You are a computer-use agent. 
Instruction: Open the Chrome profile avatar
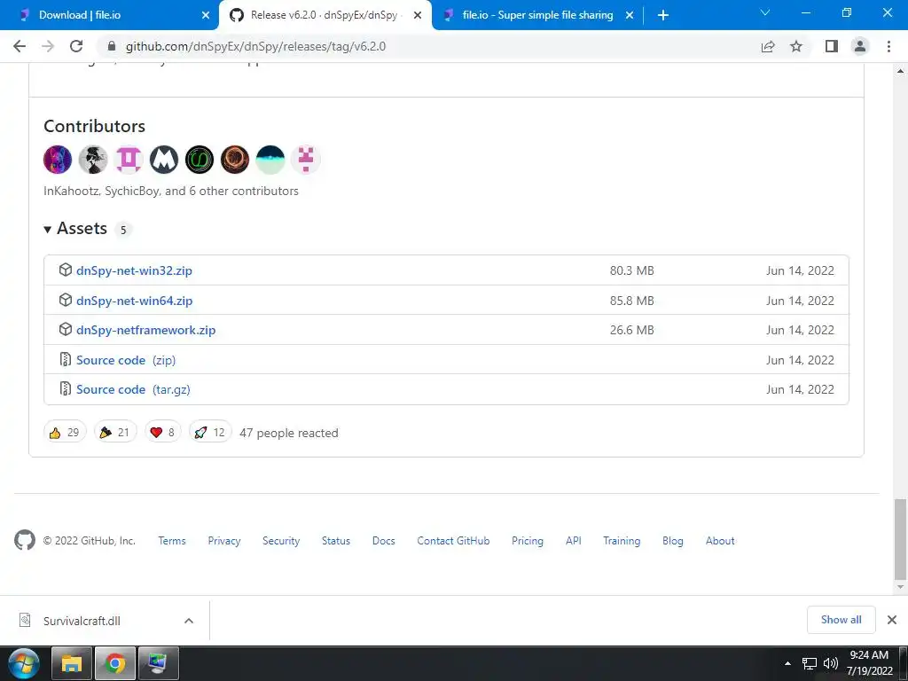(860, 46)
